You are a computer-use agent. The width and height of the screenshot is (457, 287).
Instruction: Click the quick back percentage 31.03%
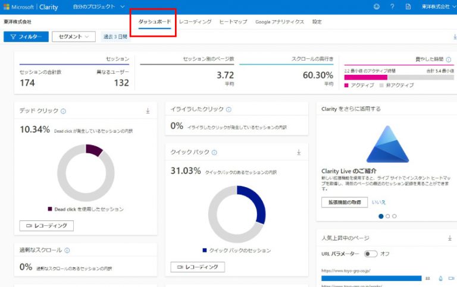tap(186, 171)
